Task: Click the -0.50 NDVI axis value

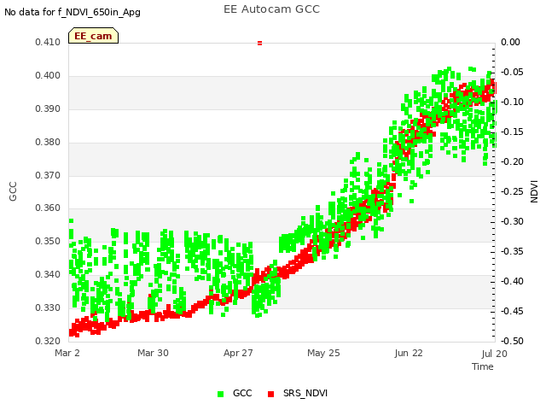Action: coord(512,341)
